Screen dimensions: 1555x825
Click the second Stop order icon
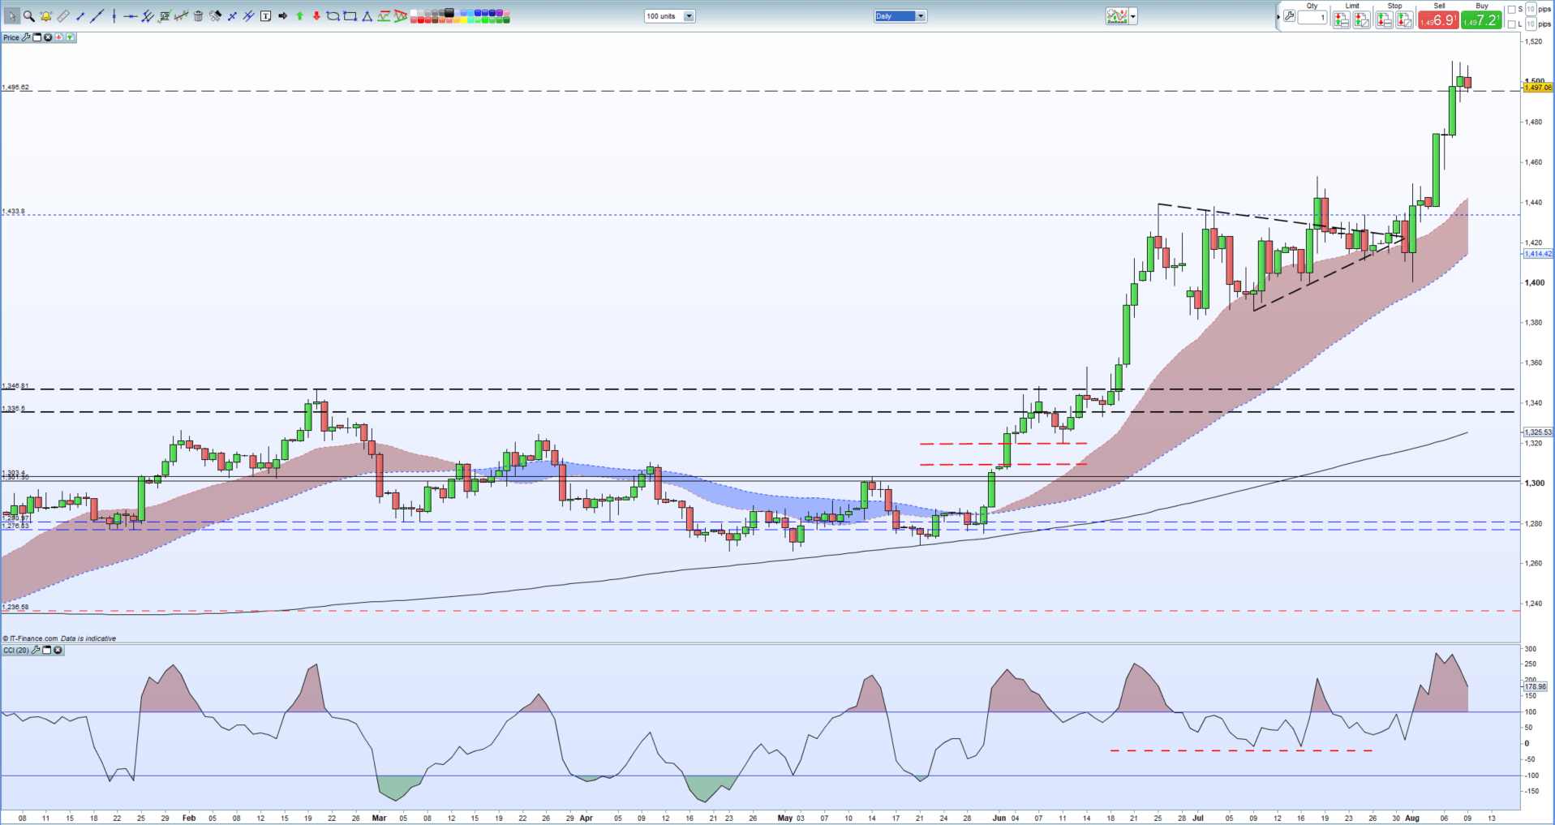point(1404,19)
